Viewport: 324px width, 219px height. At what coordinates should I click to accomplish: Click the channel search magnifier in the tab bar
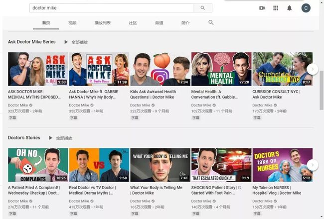click(x=211, y=22)
